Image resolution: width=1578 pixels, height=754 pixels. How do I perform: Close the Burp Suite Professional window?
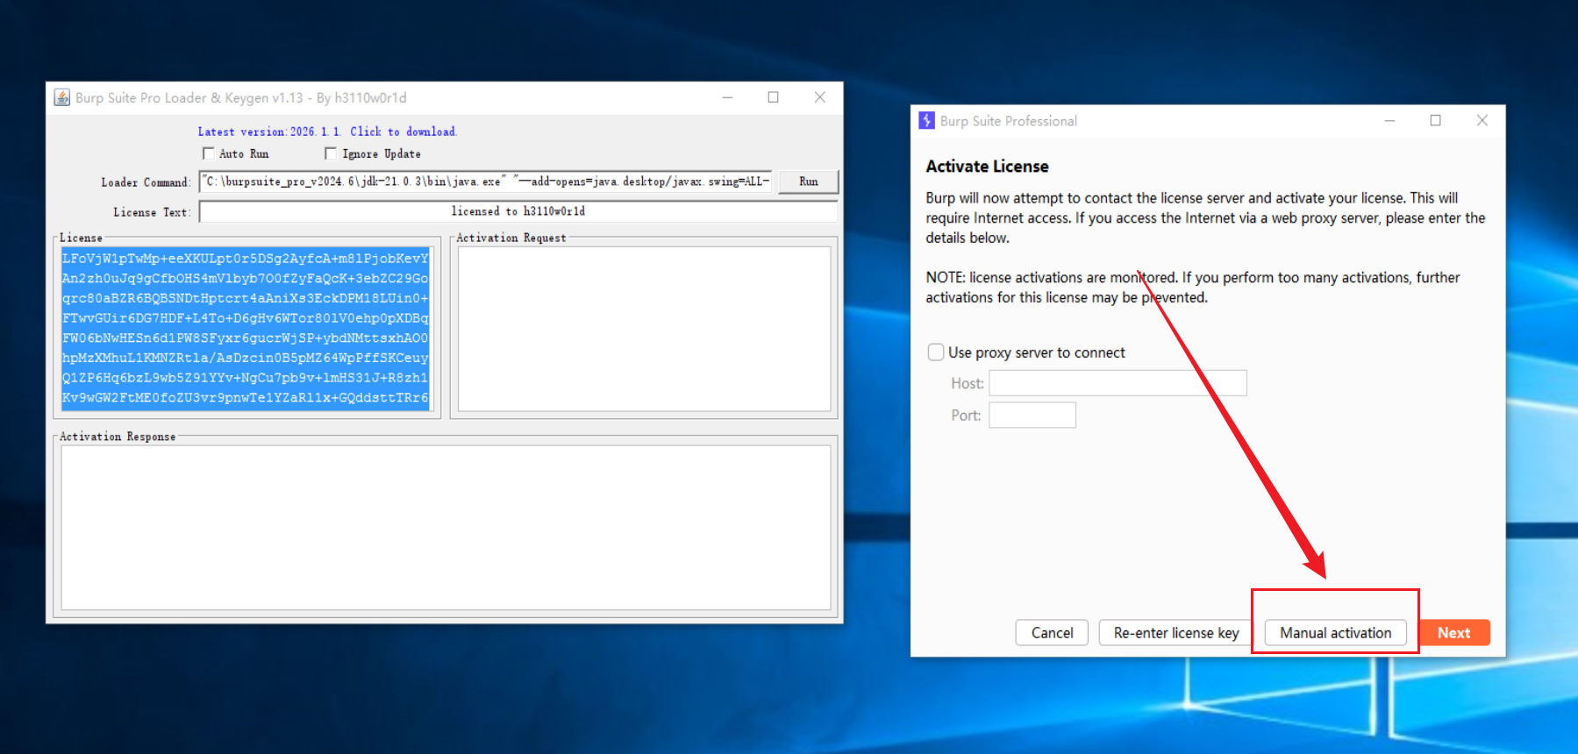click(1482, 120)
